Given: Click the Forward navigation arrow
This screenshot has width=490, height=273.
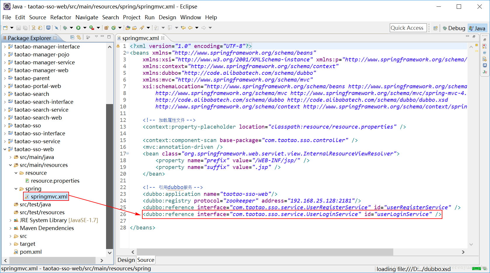Looking at the screenshot, I should (204, 28).
